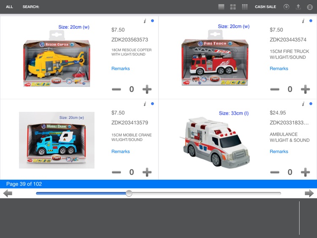Switch to single-item view layout
The image size is (317, 238).
221,7
